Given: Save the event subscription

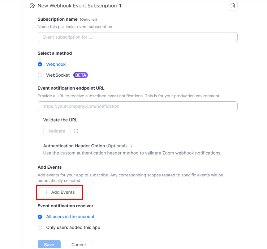Looking at the screenshot, I should (x=49, y=244).
